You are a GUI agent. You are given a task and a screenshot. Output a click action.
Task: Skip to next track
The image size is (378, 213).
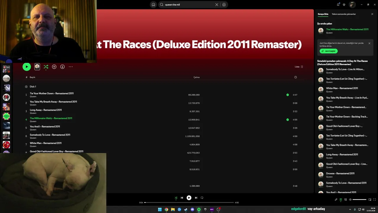(x=196, y=198)
